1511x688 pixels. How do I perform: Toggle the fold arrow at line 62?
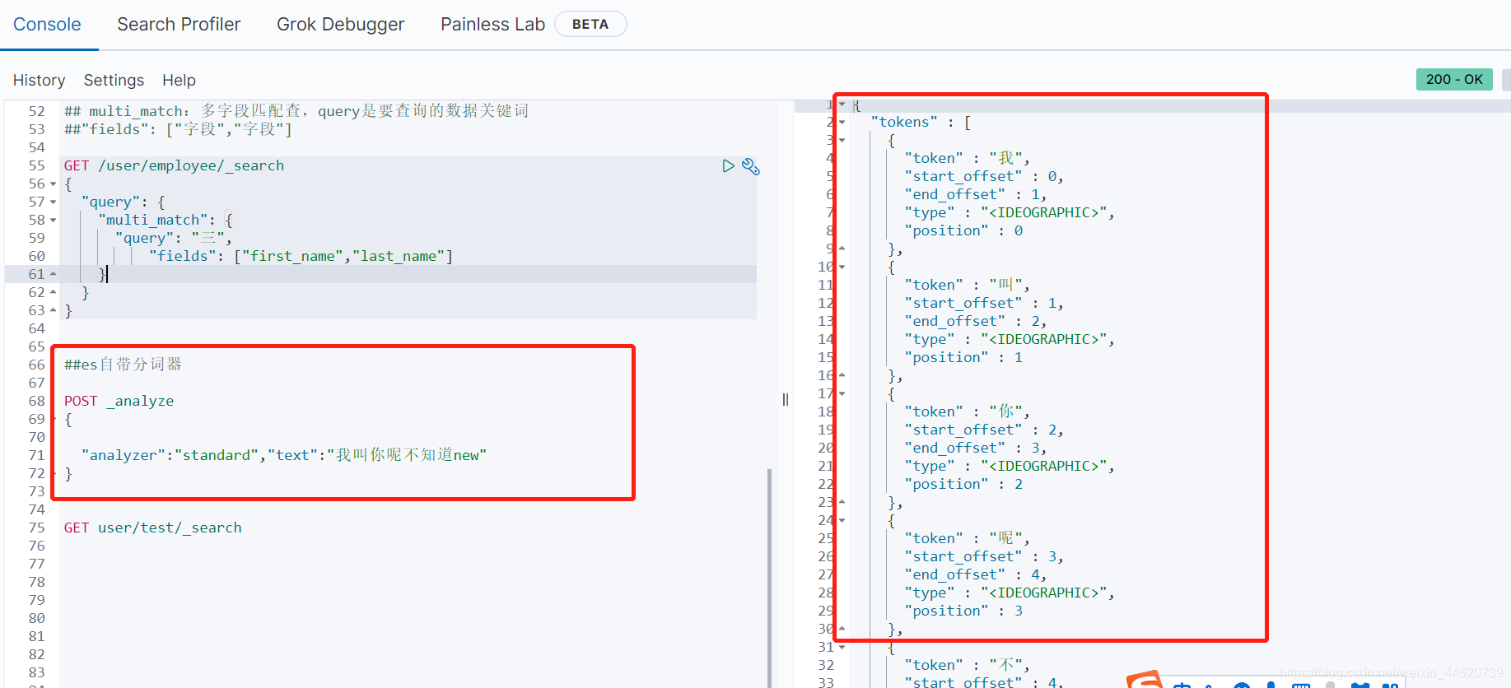[54, 292]
